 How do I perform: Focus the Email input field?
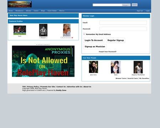123,23
